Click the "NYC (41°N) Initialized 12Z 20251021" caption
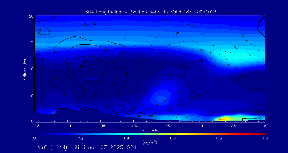The image size is (288, 153). pos(87,147)
